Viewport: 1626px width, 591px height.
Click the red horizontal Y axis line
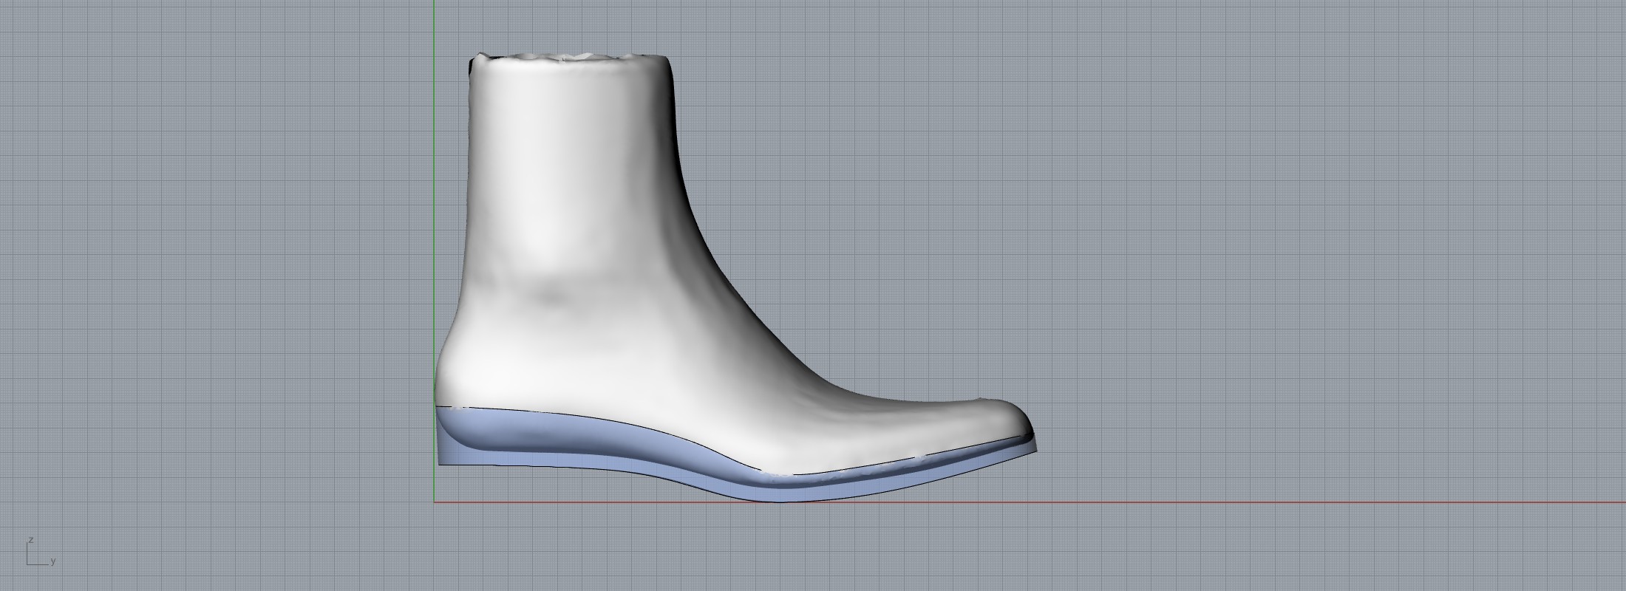point(1256,502)
